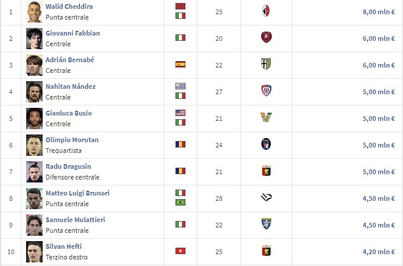Open the Reggiana crest next to Giovanni Fabbian

266,38
